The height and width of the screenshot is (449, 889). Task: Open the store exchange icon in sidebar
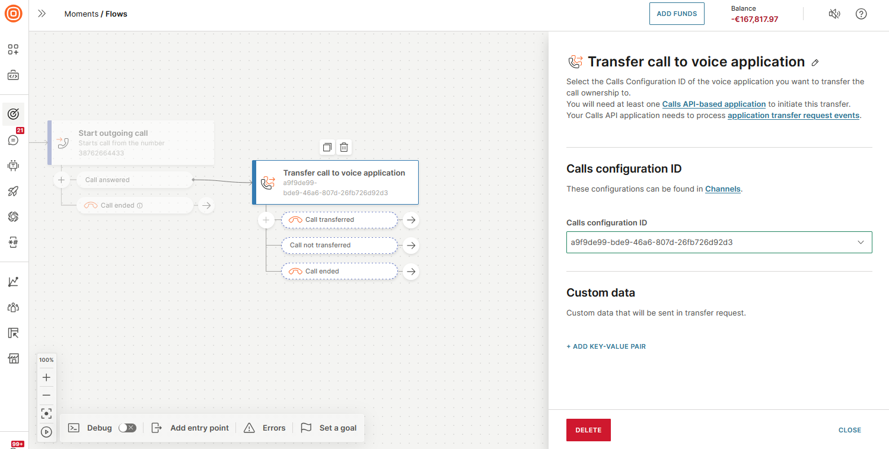point(13,358)
